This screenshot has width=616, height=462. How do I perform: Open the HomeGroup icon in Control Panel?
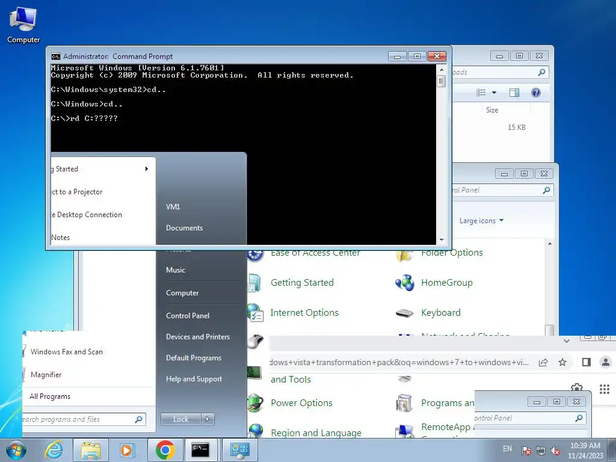click(405, 283)
